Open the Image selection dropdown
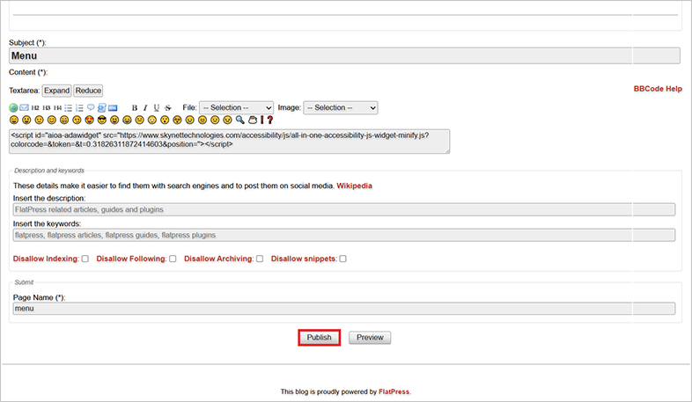 click(x=341, y=107)
